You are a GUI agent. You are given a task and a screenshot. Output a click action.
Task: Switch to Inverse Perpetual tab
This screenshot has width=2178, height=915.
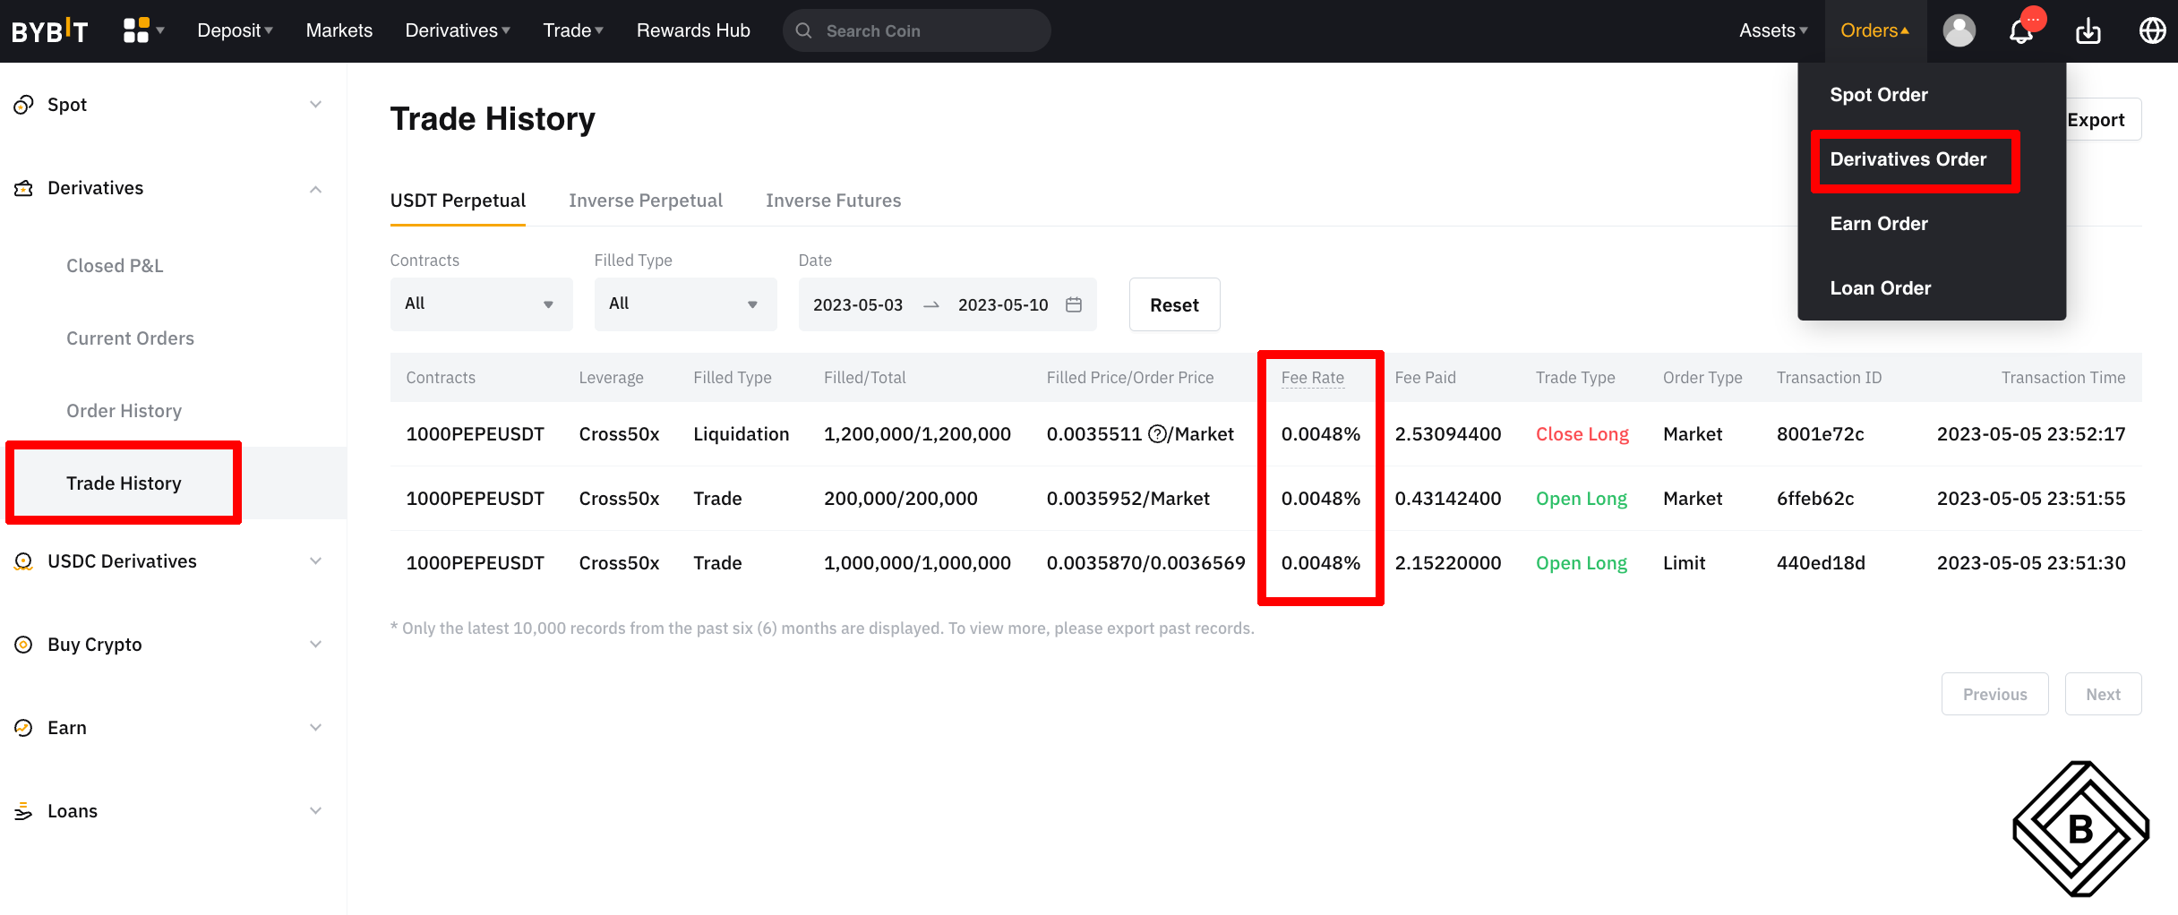click(x=646, y=201)
